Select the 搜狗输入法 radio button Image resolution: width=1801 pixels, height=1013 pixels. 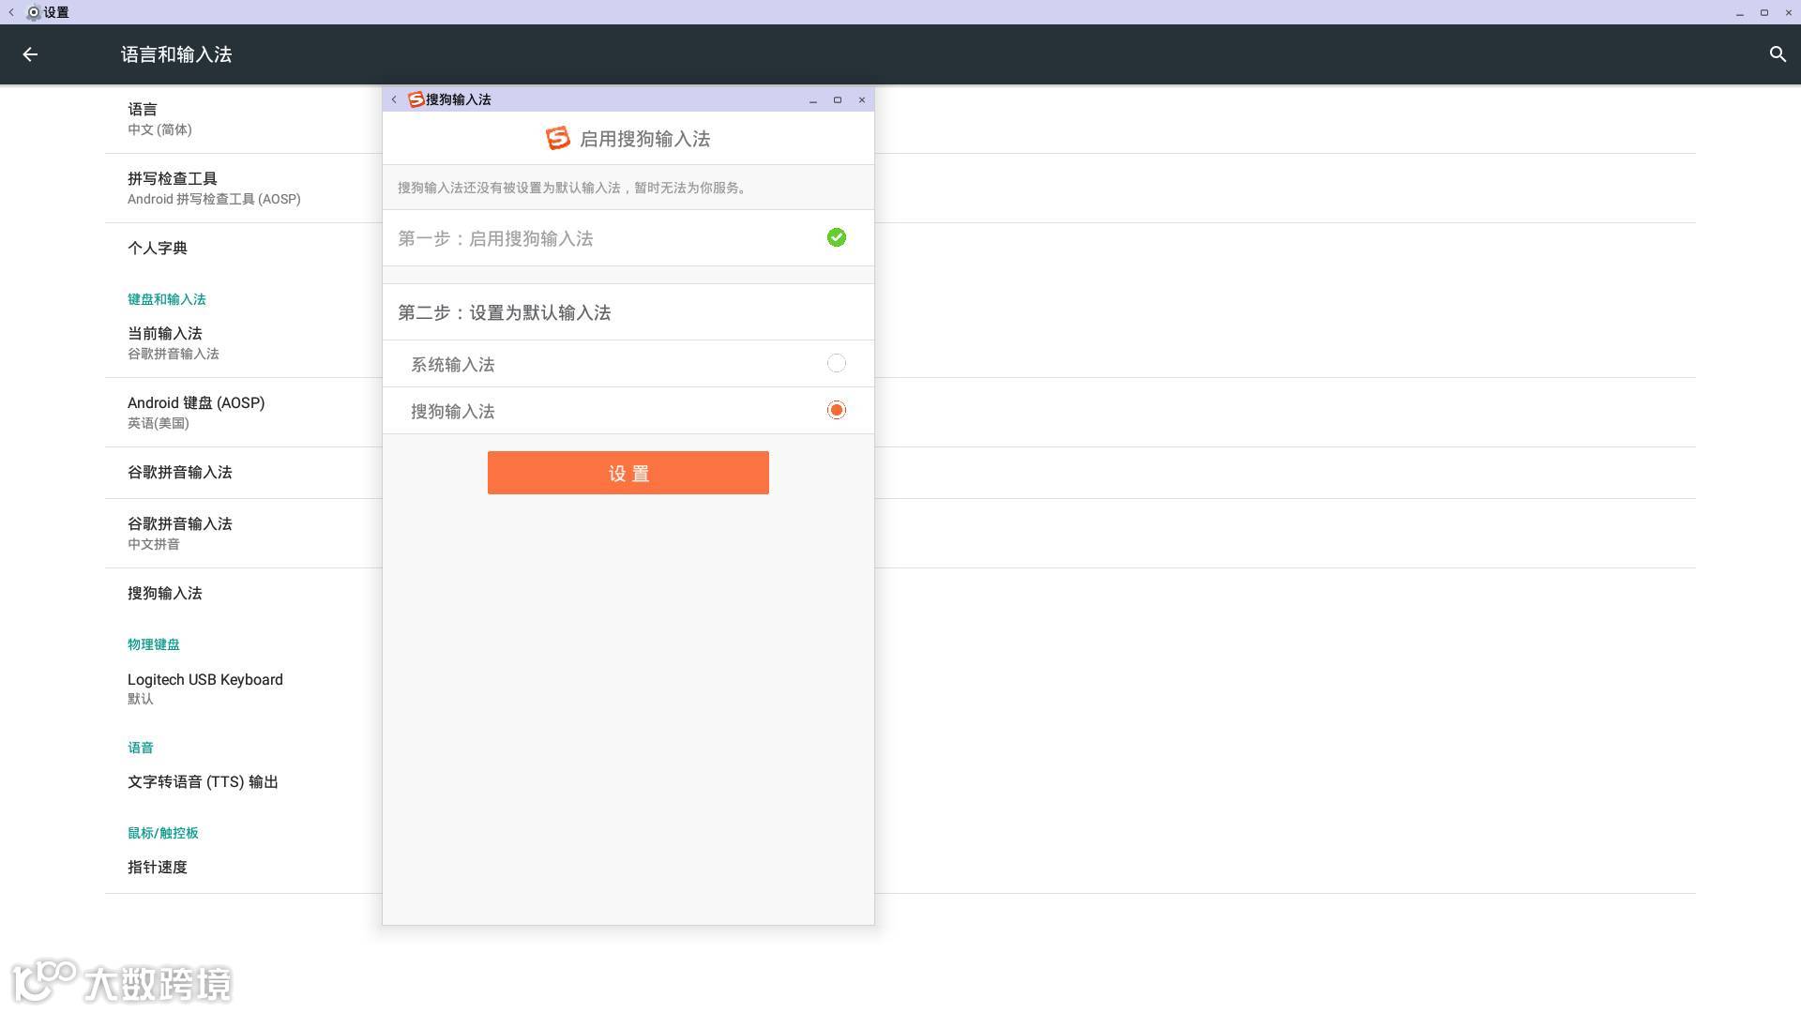836,411
